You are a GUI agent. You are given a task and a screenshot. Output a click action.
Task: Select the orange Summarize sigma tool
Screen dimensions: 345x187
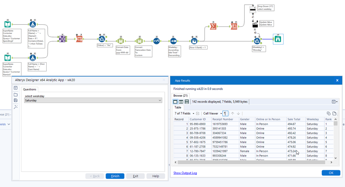pyautogui.click(x=213, y=26)
